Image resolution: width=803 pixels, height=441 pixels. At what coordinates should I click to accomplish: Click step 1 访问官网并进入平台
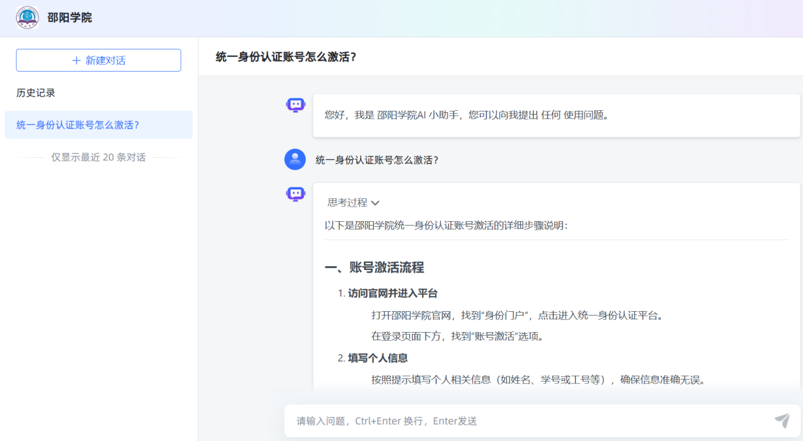(x=393, y=293)
